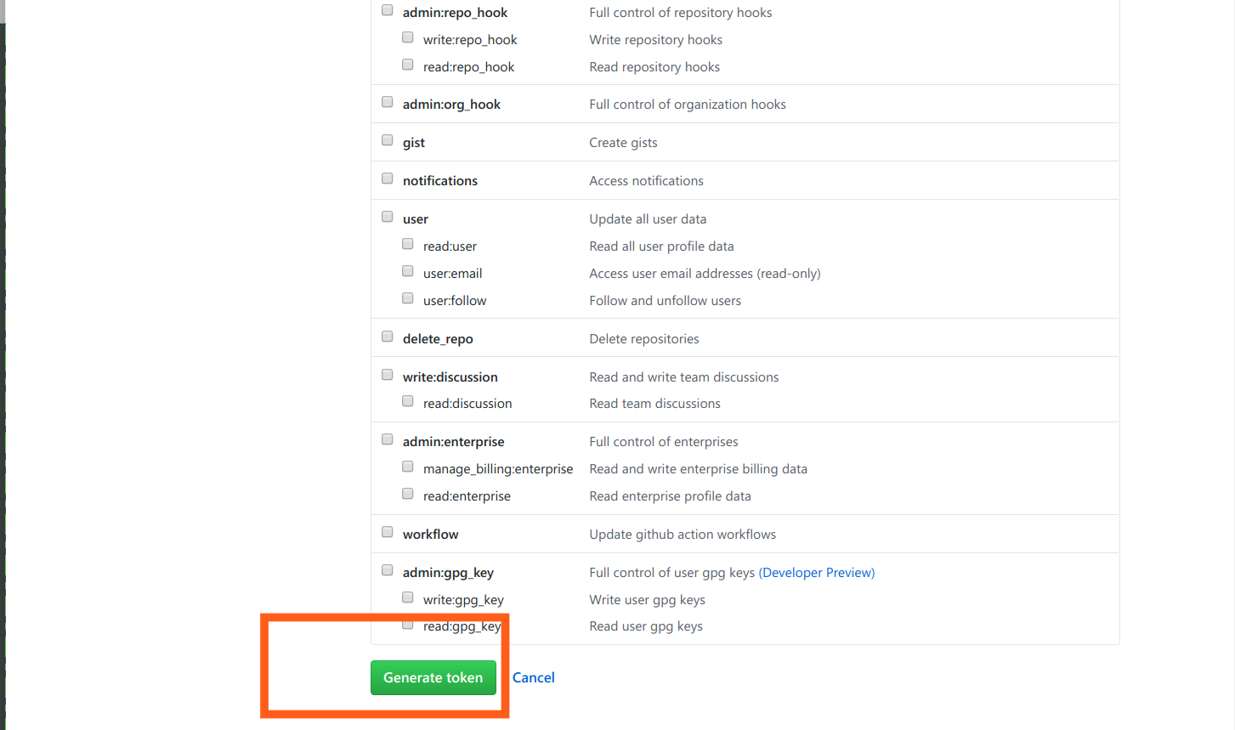Cancel token creation
Viewport: 1235px width, 730px height.
(533, 677)
